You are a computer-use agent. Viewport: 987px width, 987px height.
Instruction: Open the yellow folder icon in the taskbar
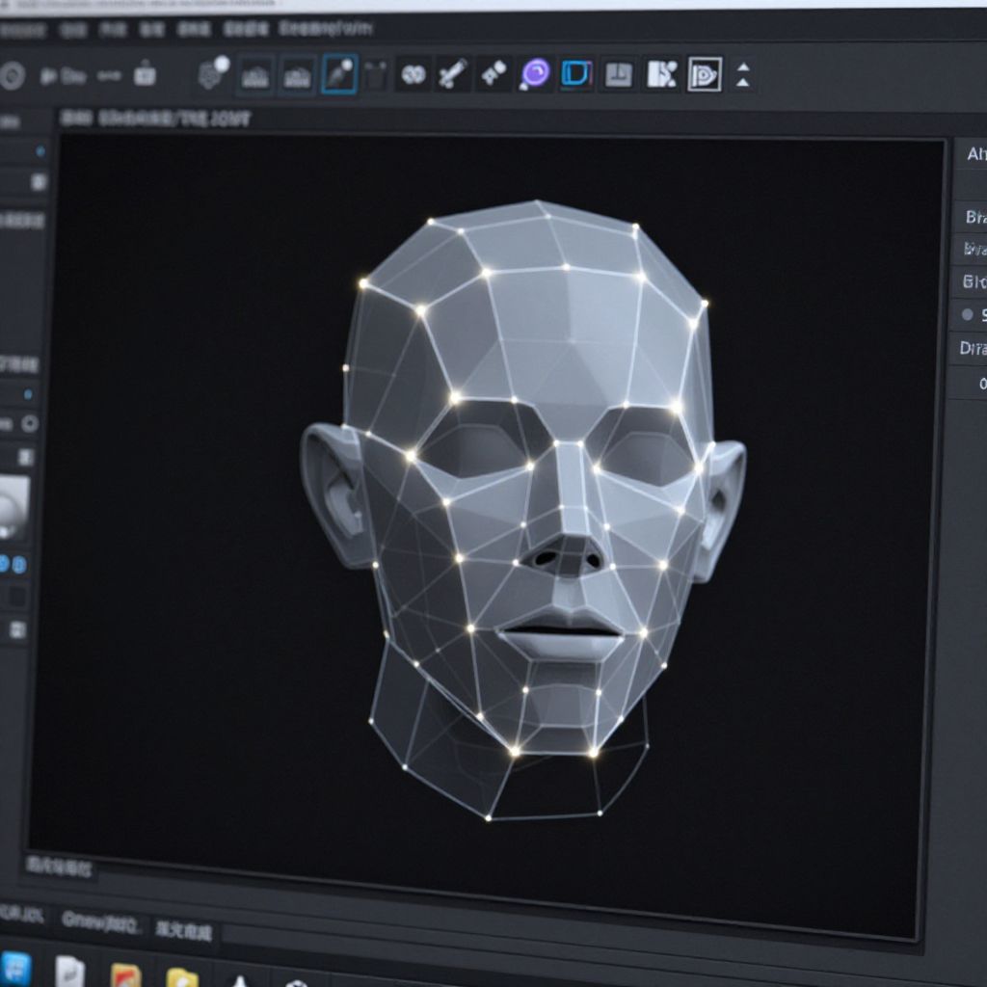point(181,975)
